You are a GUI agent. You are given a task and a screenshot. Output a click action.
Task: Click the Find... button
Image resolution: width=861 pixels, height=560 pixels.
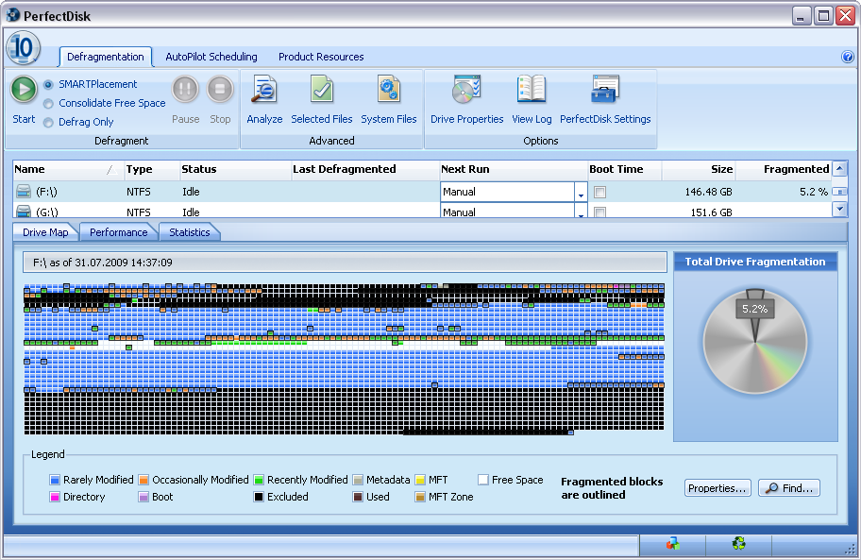(789, 488)
